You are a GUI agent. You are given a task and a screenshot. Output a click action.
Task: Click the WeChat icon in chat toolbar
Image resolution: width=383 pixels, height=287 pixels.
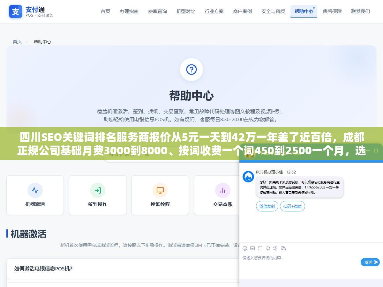click(283, 248)
